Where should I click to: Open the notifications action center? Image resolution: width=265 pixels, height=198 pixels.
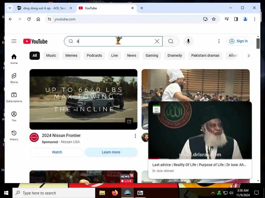click(256, 193)
